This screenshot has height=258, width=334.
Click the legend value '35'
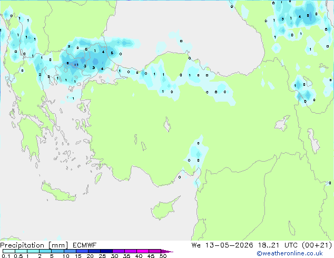(x=127, y=256)
